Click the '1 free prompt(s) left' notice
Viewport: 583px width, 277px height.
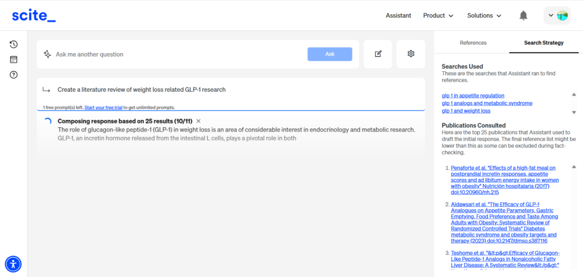[x=63, y=107]
